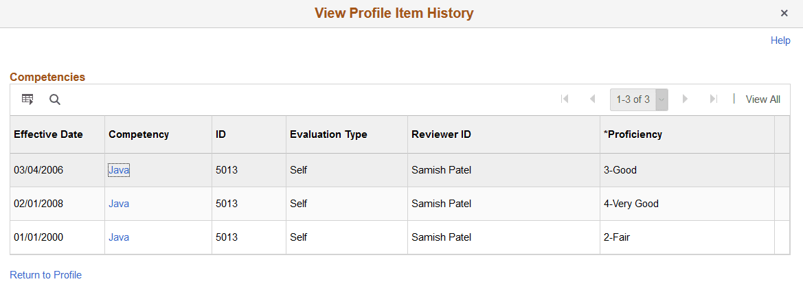This screenshot has width=803, height=286.
Task: Open Java competency dated 02/01/2008
Action: click(119, 204)
